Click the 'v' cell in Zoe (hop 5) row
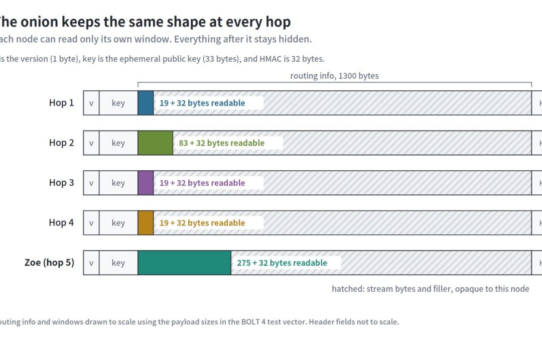 91,263
